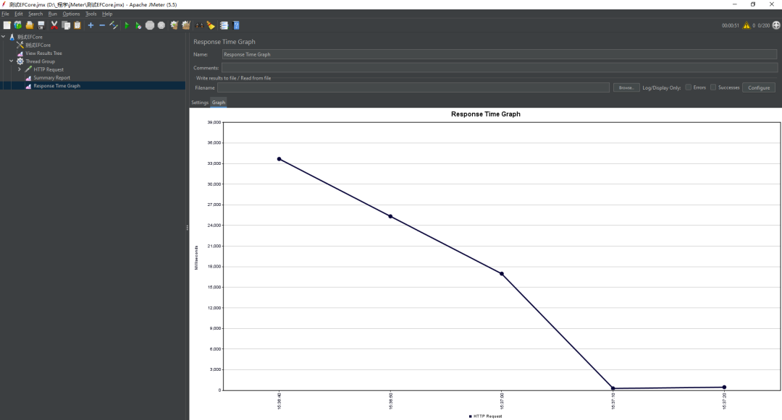
Task: Collapse the 测试EFCore test plan node
Action: (x=4, y=37)
